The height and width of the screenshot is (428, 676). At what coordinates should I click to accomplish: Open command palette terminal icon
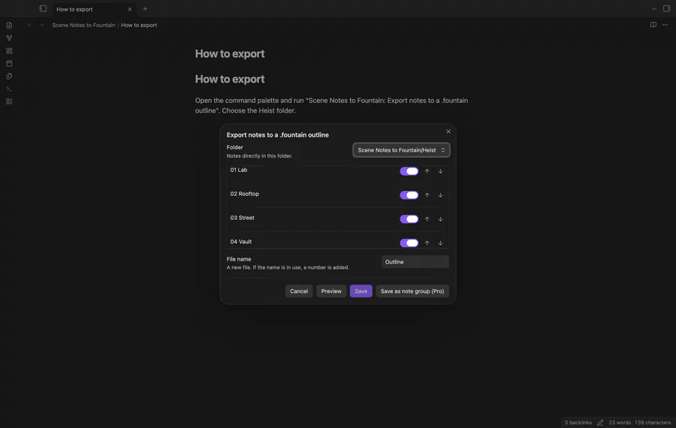(x=9, y=89)
